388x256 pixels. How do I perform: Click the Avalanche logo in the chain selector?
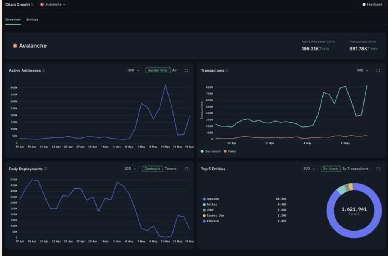point(42,5)
